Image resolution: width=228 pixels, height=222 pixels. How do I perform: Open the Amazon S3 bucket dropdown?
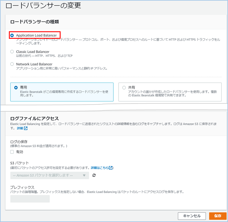coord(49,175)
